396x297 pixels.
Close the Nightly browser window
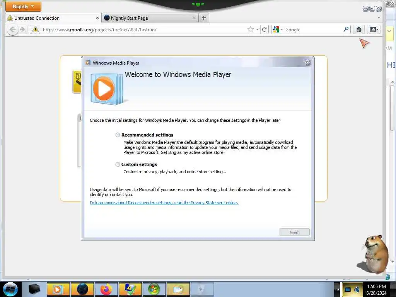click(379, 9)
